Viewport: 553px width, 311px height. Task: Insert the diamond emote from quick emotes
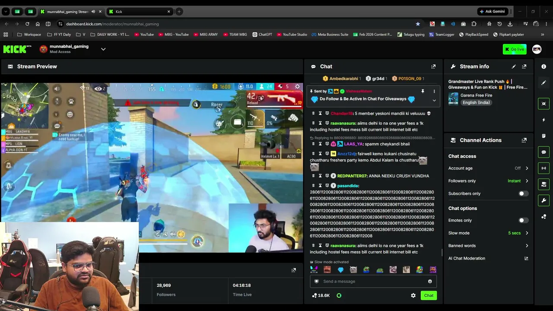click(340, 270)
